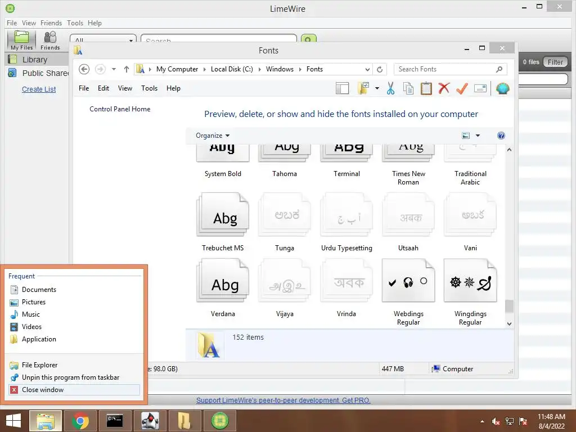Click the muted volume tray icon
The height and width of the screenshot is (432, 576).
[496, 421]
